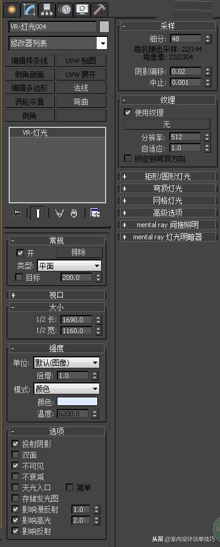Open the Create panel tab

[x=12, y=10]
